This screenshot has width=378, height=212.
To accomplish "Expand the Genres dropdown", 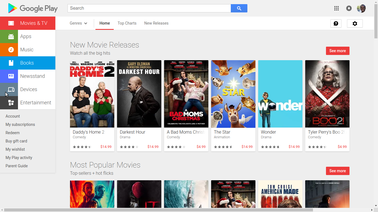I will (78, 23).
